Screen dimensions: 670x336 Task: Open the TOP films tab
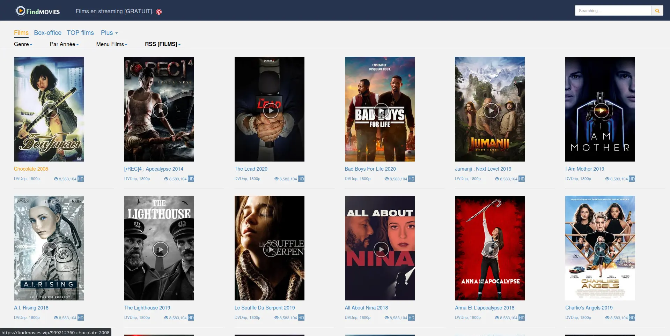(x=80, y=33)
